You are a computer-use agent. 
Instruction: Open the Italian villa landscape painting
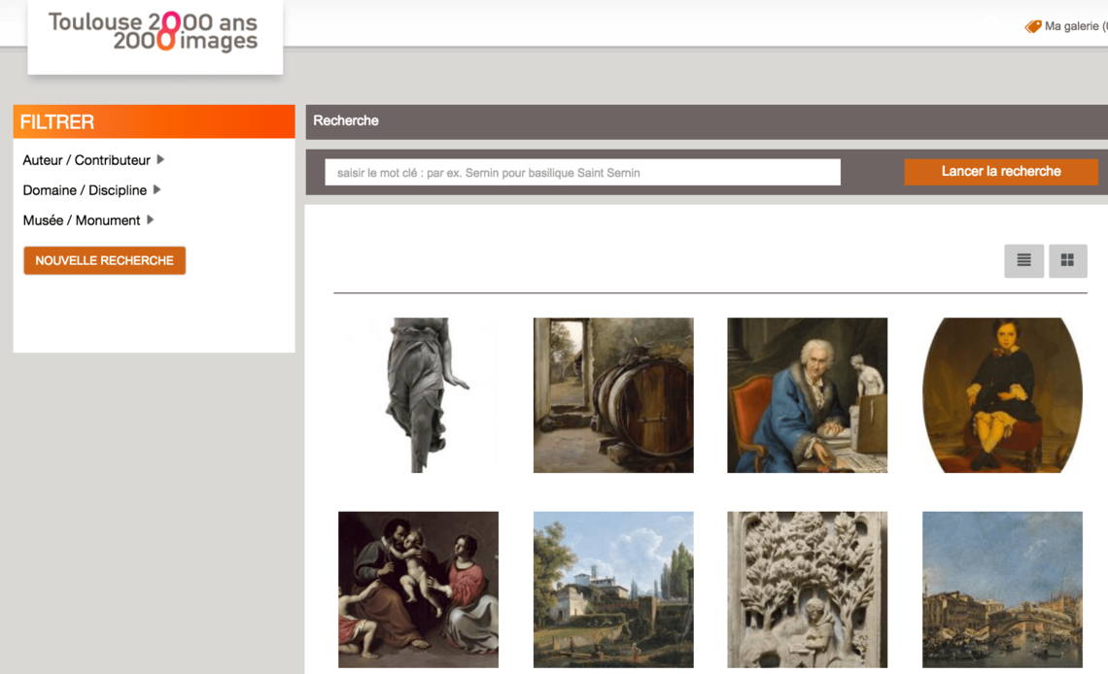pos(613,590)
